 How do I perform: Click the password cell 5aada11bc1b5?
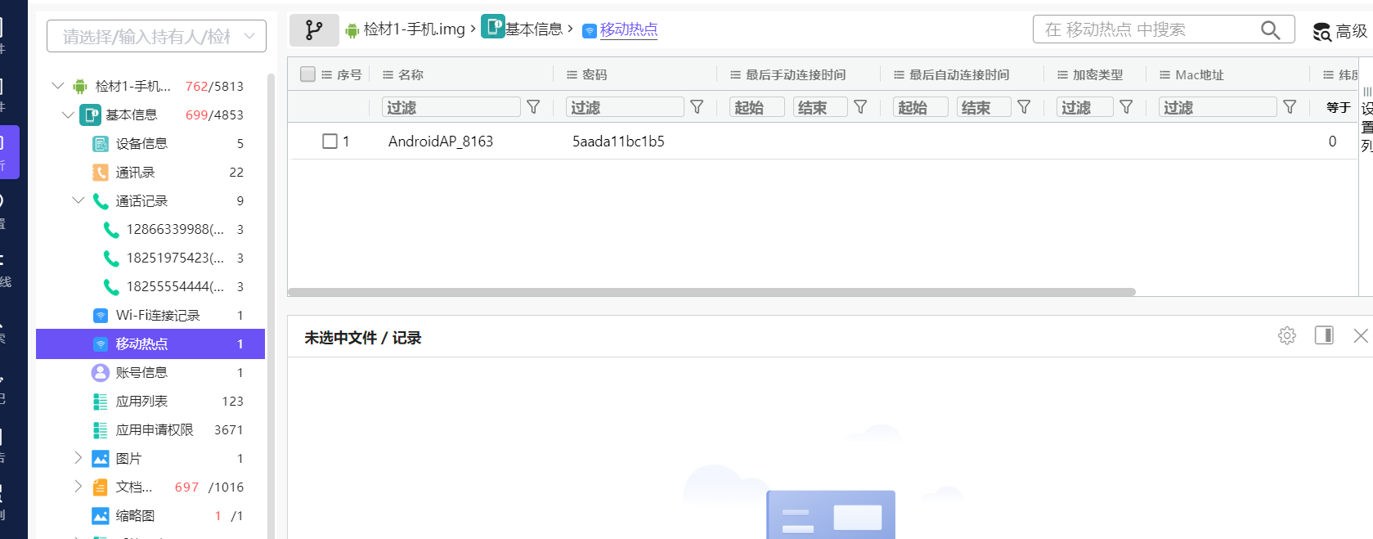(618, 141)
